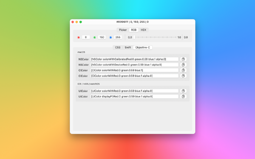Click the blue value field showing 255

[118, 37]
